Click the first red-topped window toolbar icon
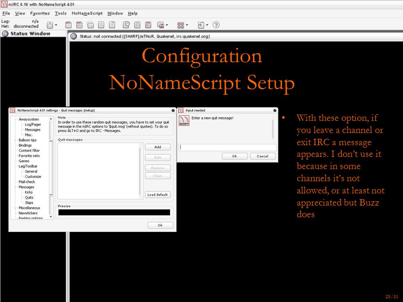Screen dimensions: 403x302 [x=68, y=25]
